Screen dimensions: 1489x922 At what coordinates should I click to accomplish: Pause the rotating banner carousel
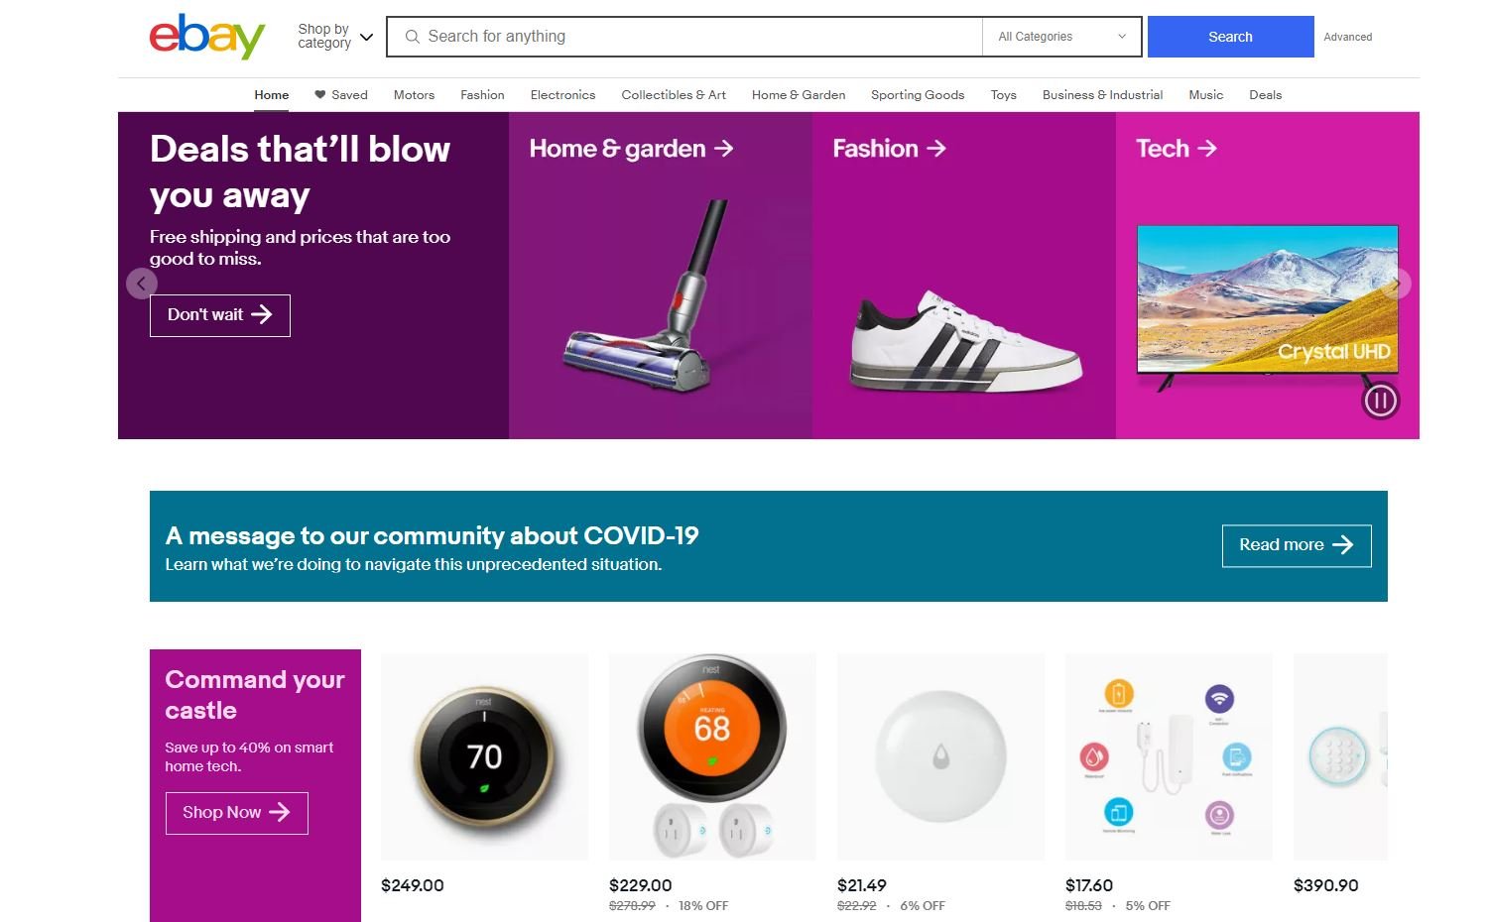[1380, 401]
